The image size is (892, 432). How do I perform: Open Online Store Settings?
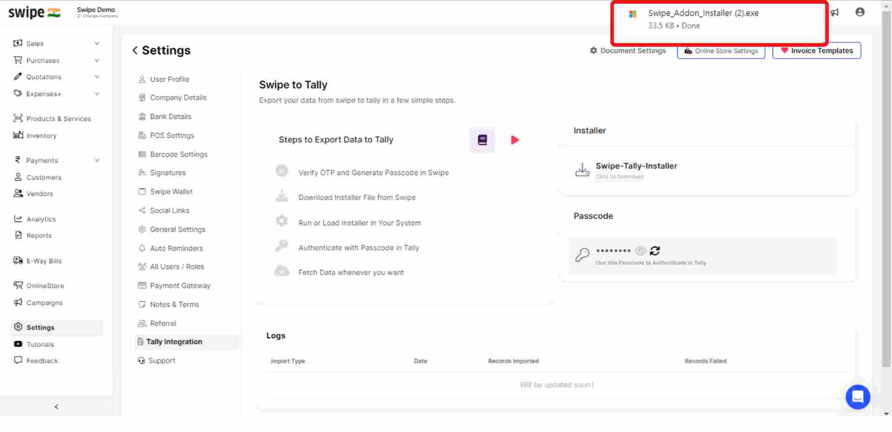(721, 51)
